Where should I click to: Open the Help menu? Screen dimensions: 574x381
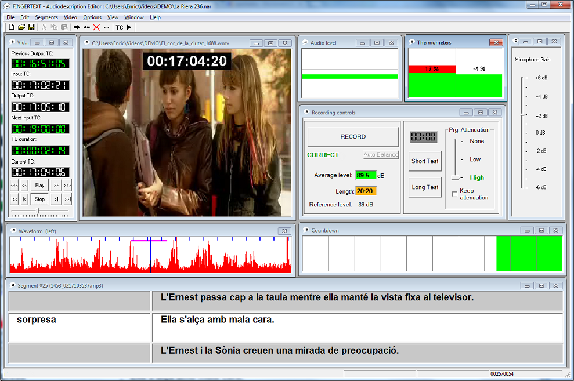155,17
